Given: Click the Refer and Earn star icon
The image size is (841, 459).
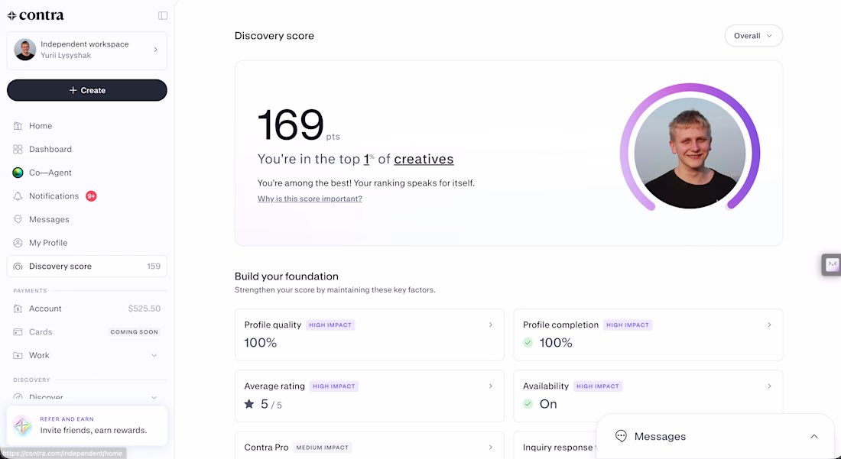Looking at the screenshot, I should point(22,426).
